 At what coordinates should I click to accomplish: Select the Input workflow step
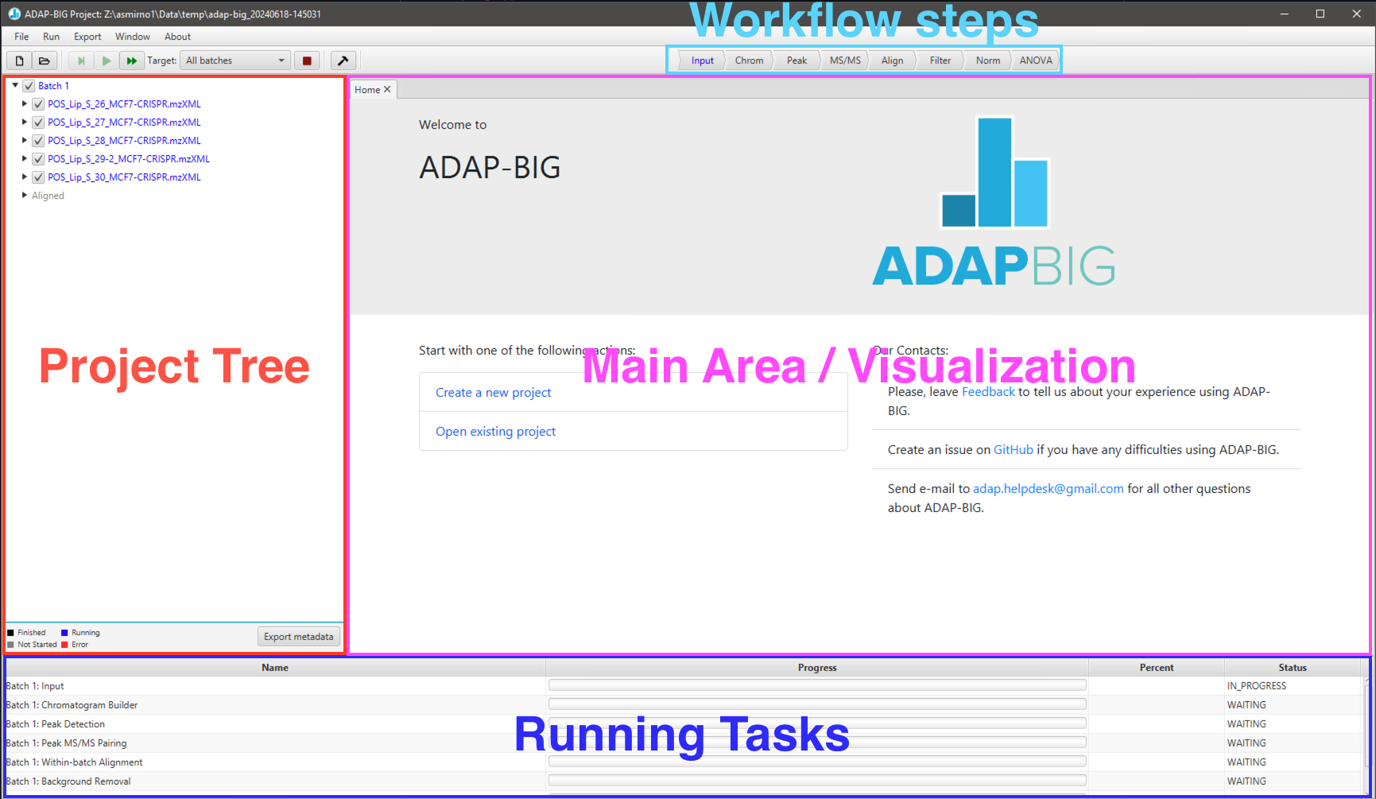703,60
